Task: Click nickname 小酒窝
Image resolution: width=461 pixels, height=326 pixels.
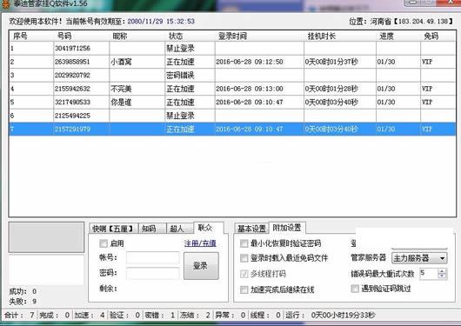Action: click(x=121, y=62)
